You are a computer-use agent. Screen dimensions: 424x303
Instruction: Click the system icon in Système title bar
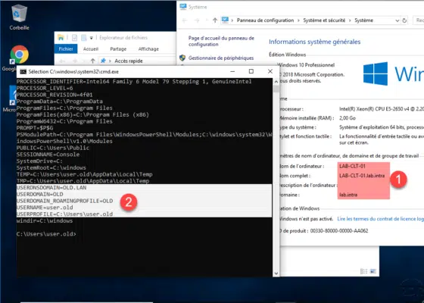pos(183,7)
